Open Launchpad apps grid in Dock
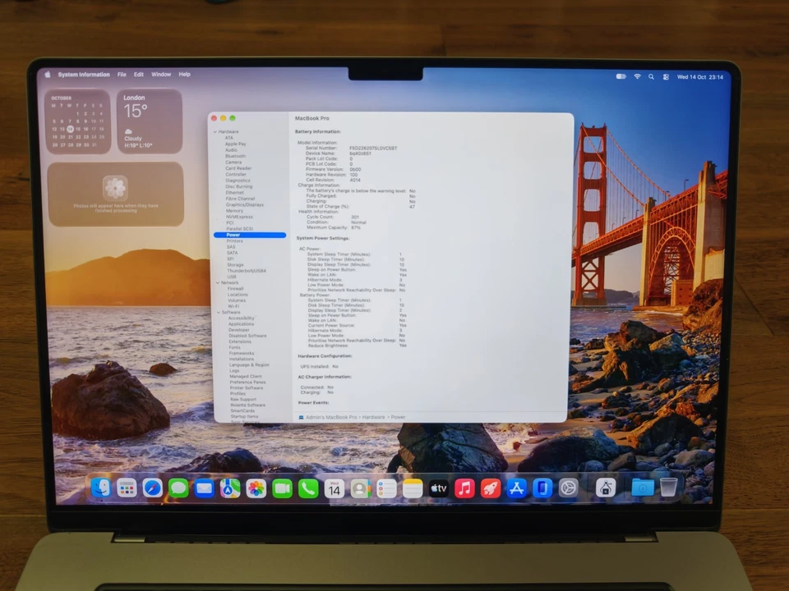This screenshot has height=591, width=789. 127,488
